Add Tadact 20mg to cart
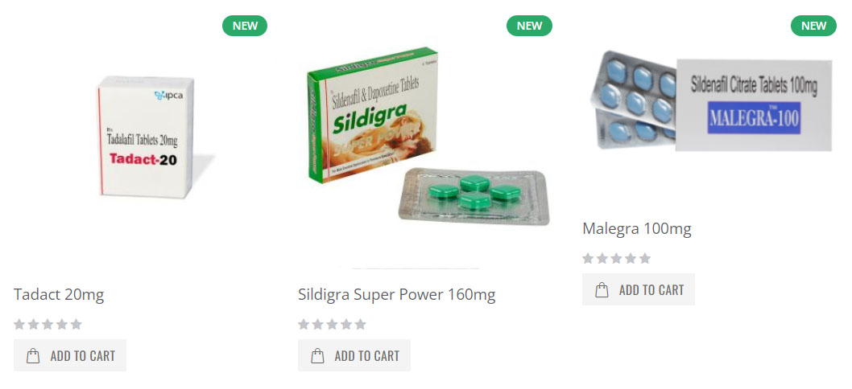This screenshot has height=389, width=852. [x=70, y=355]
